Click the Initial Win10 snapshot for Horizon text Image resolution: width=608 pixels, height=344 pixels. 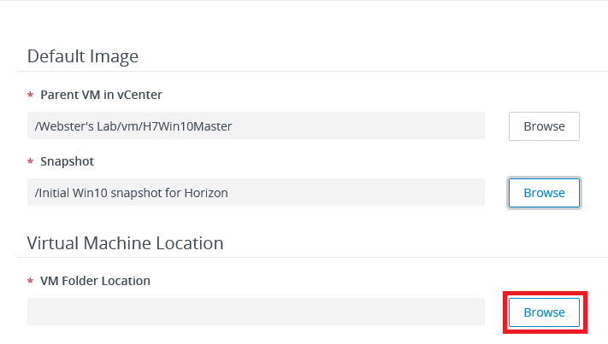pyautogui.click(x=133, y=193)
